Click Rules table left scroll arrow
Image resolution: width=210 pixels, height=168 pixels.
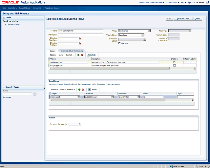(x=51, y=68)
